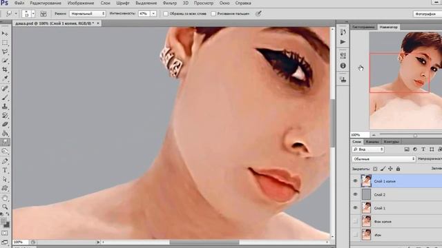Select the Rectangular Marquee tool
Screen dimensions: 442x248
[x=5, y=43]
